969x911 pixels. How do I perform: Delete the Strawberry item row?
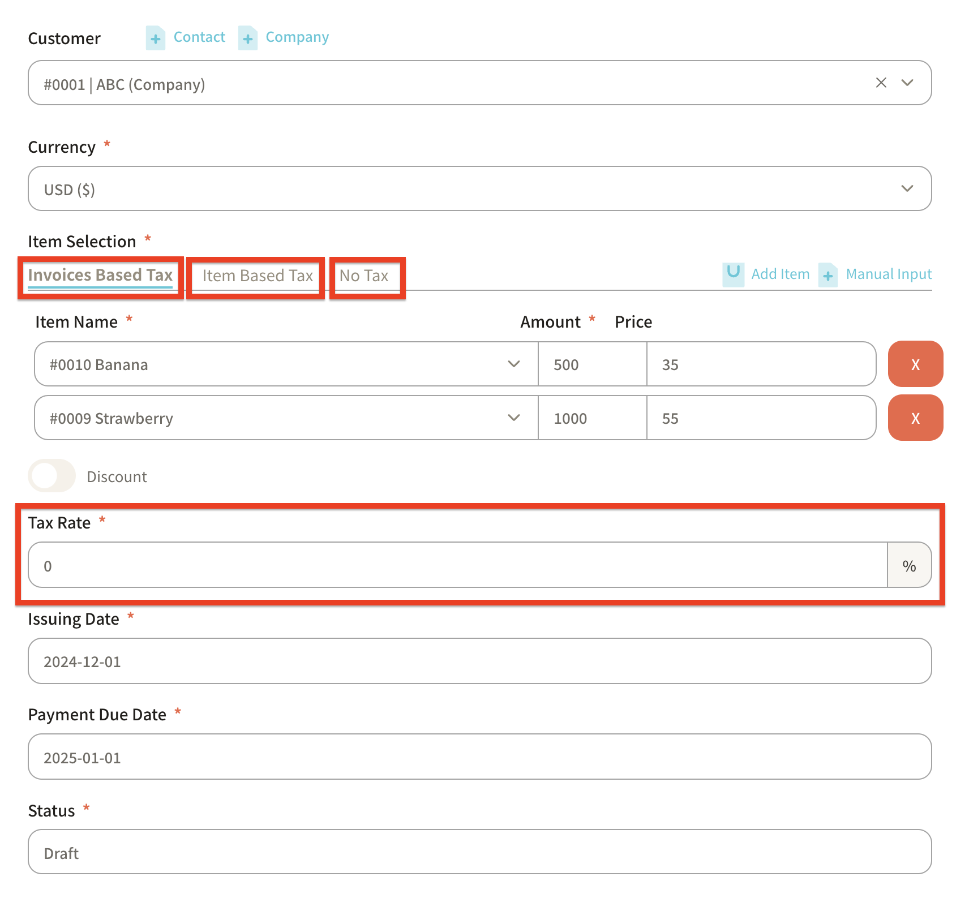coord(915,418)
